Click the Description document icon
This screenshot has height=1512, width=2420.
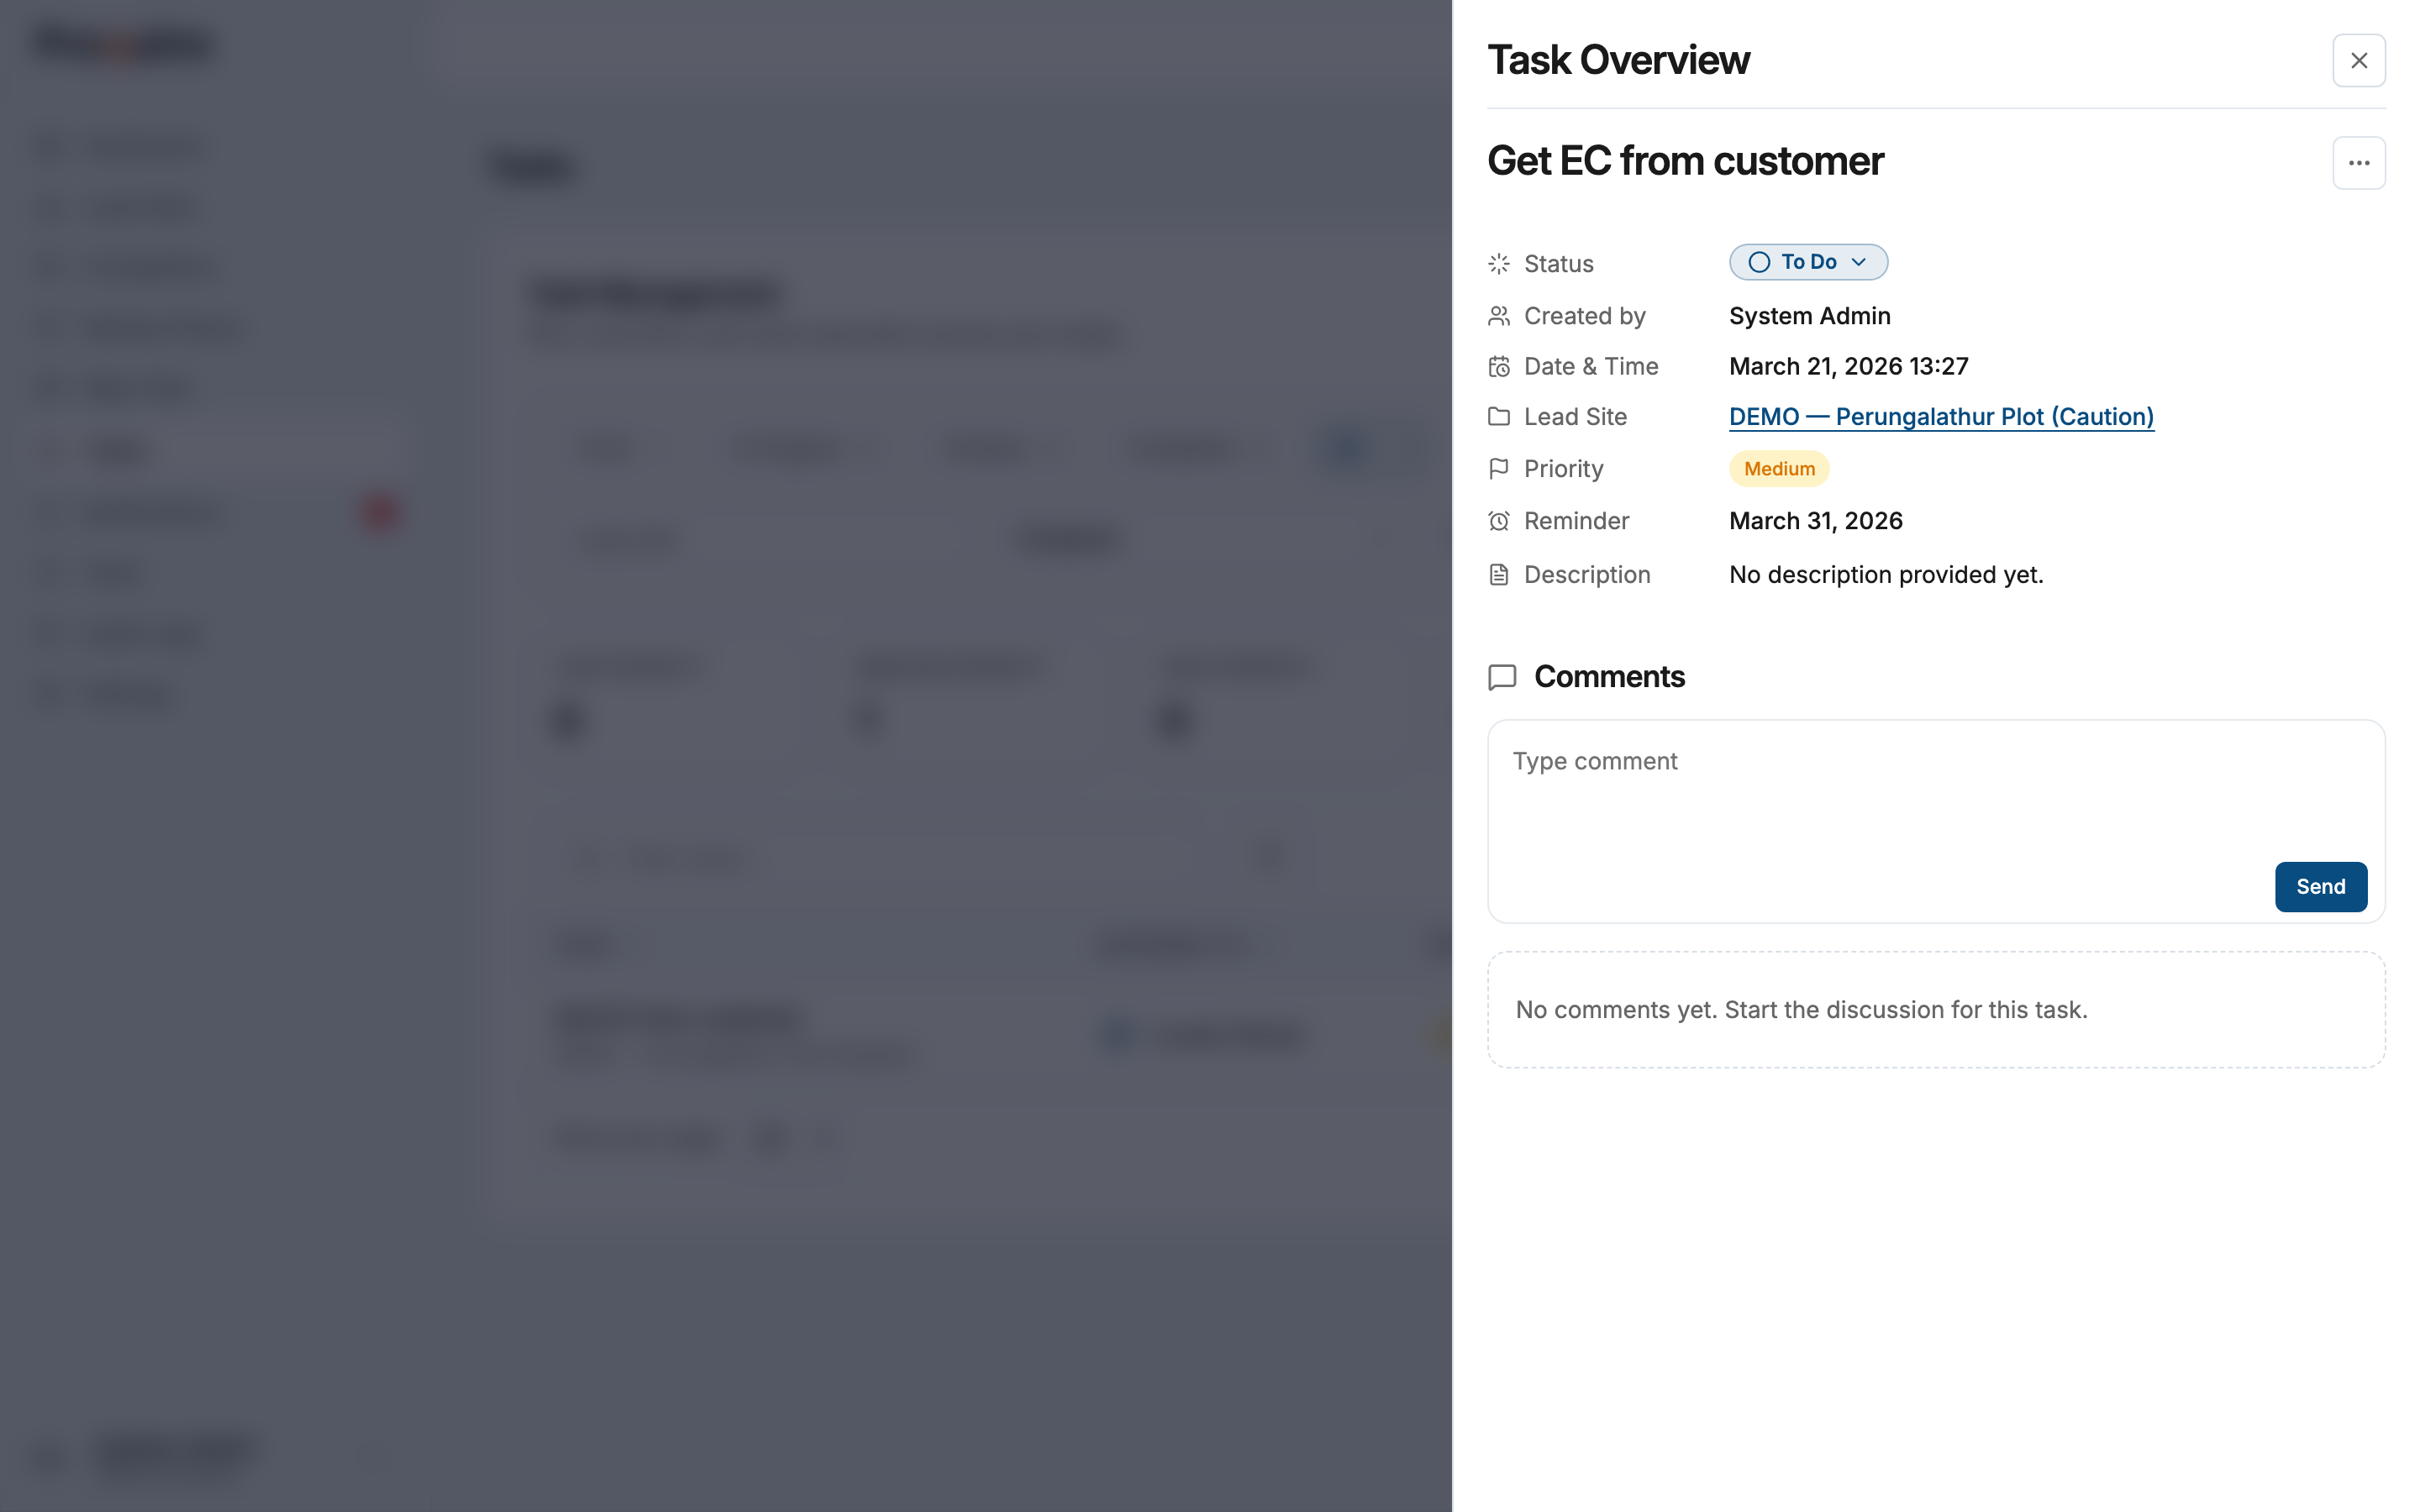[1498, 575]
